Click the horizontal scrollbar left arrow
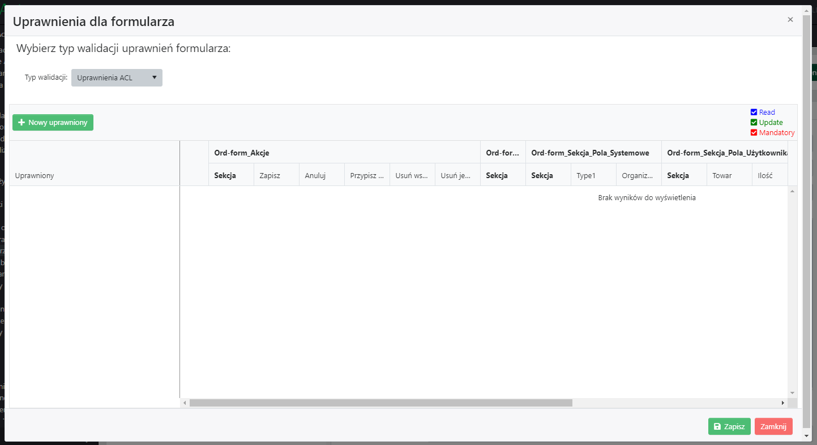This screenshot has width=817, height=445. tap(185, 403)
